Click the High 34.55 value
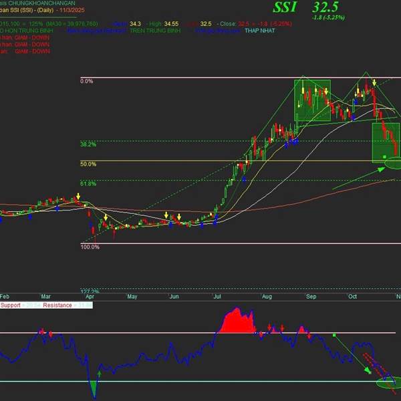Viewport: 401px width, 401px height. pos(171,24)
